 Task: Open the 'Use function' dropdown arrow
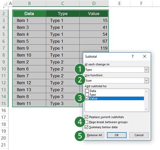tap(146, 81)
